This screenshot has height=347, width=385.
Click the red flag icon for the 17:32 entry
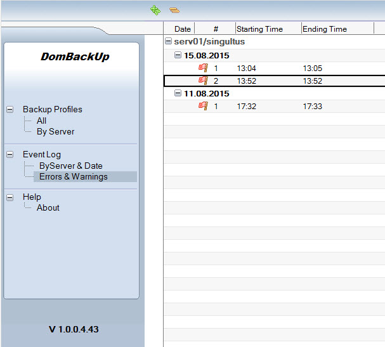[x=203, y=106]
